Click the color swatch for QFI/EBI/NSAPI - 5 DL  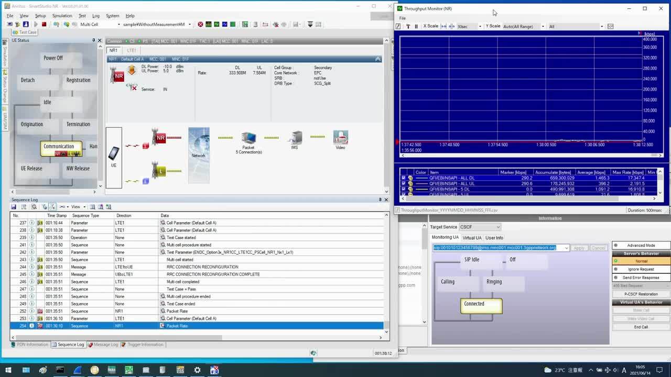click(422, 189)
